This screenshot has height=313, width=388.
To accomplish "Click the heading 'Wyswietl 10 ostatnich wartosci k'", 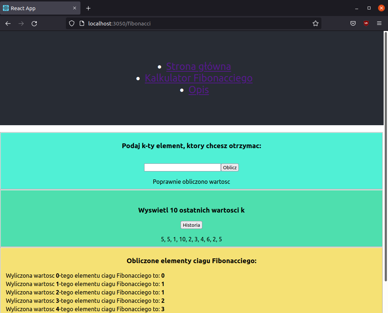I will click(191, 210).
